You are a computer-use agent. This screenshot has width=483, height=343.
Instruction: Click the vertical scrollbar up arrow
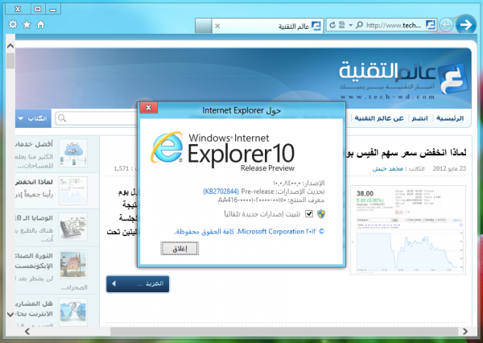pyautogui.click(x=10, y=46)
